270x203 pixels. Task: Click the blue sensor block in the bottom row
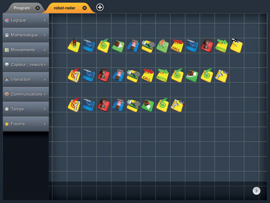(118, 105)
